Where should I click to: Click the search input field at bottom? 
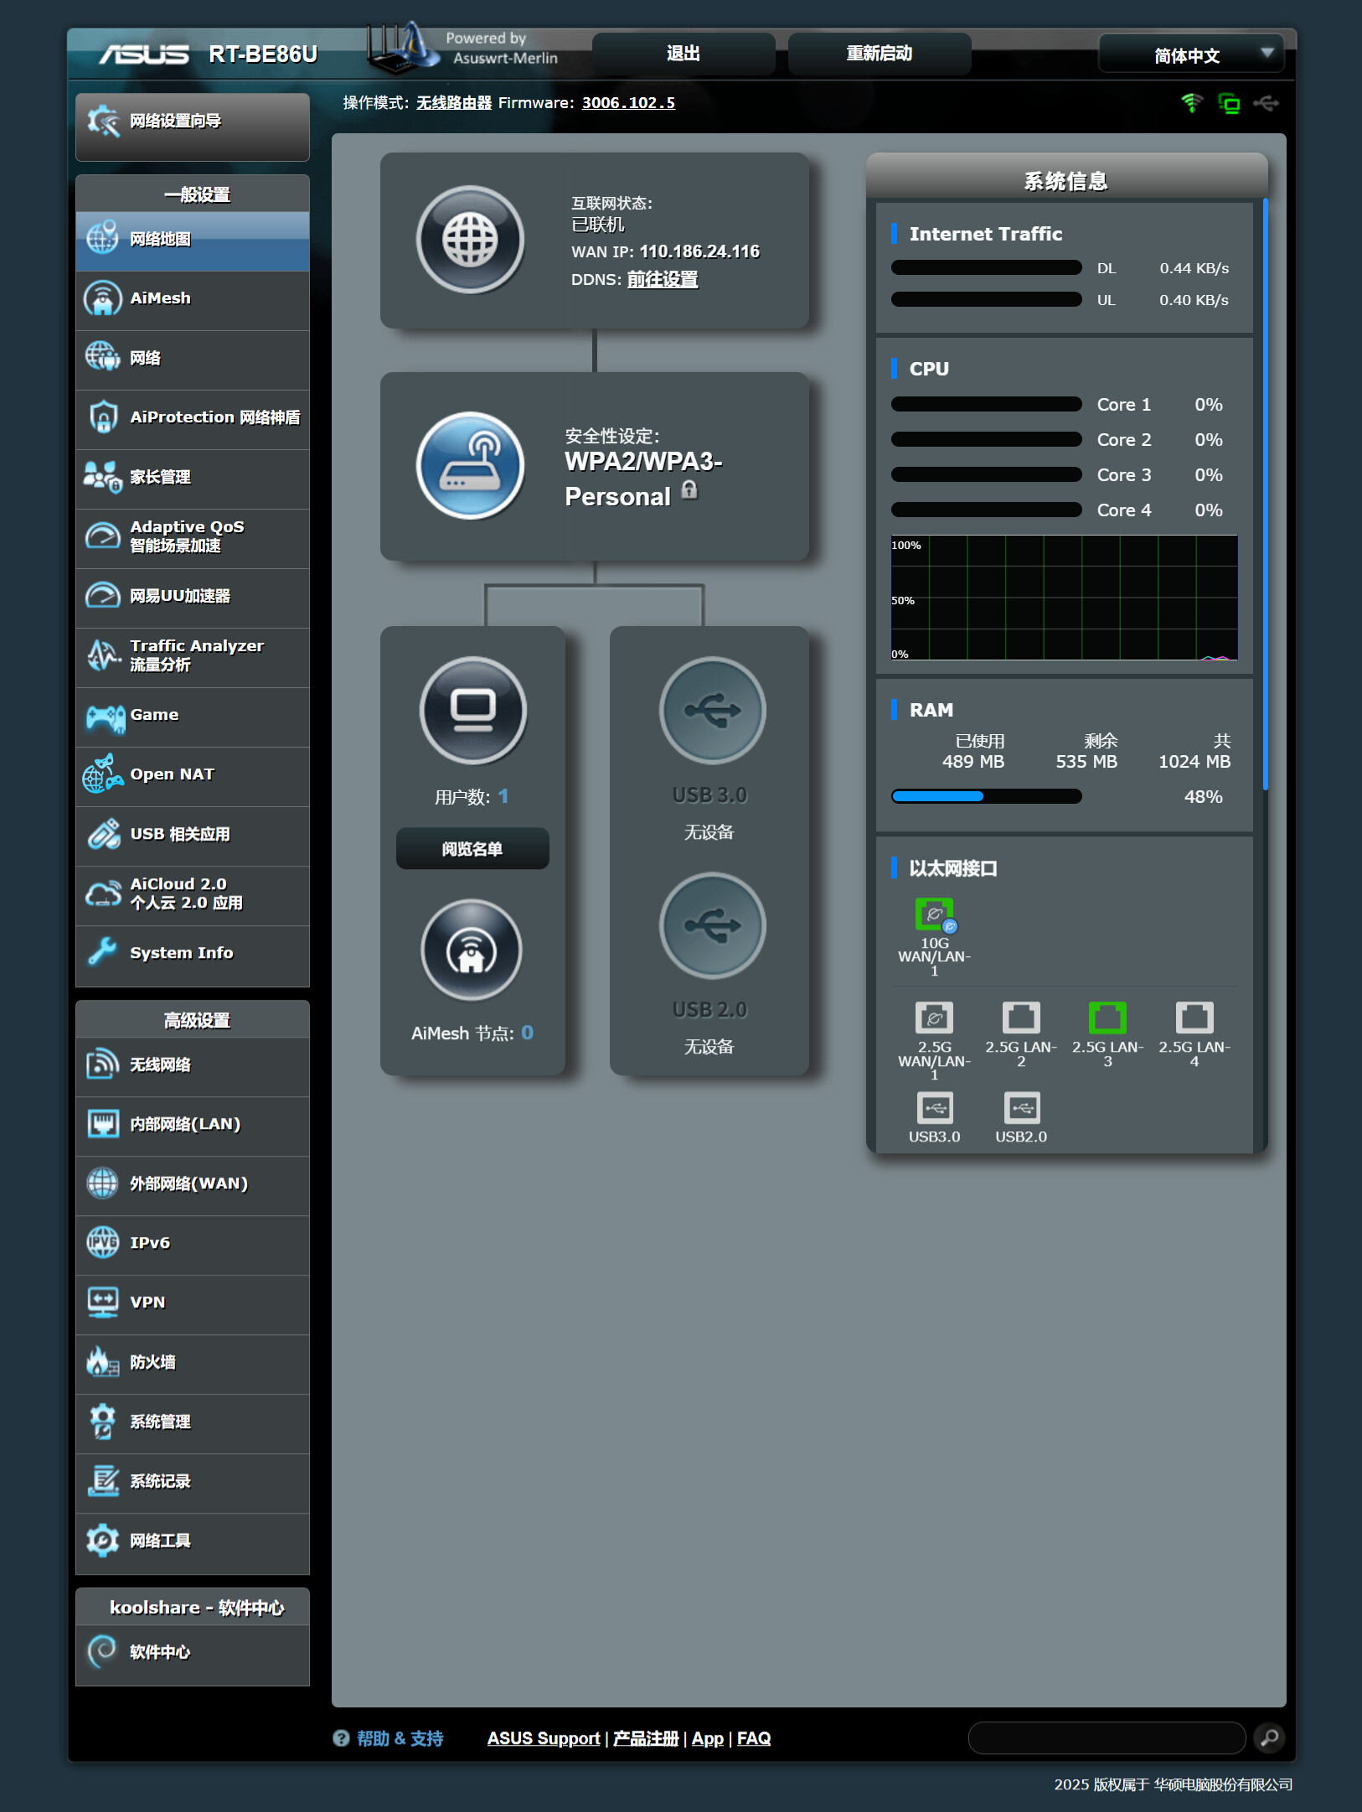1107,1737
